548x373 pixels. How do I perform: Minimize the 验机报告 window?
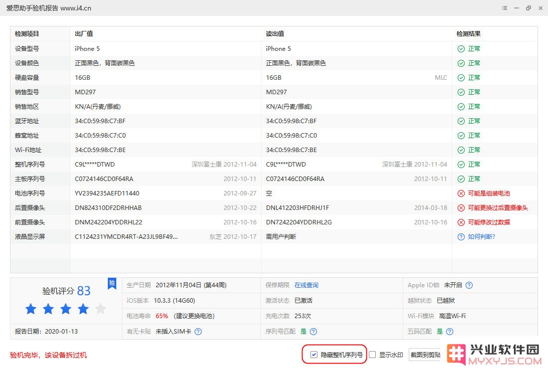tap(516, 7)
